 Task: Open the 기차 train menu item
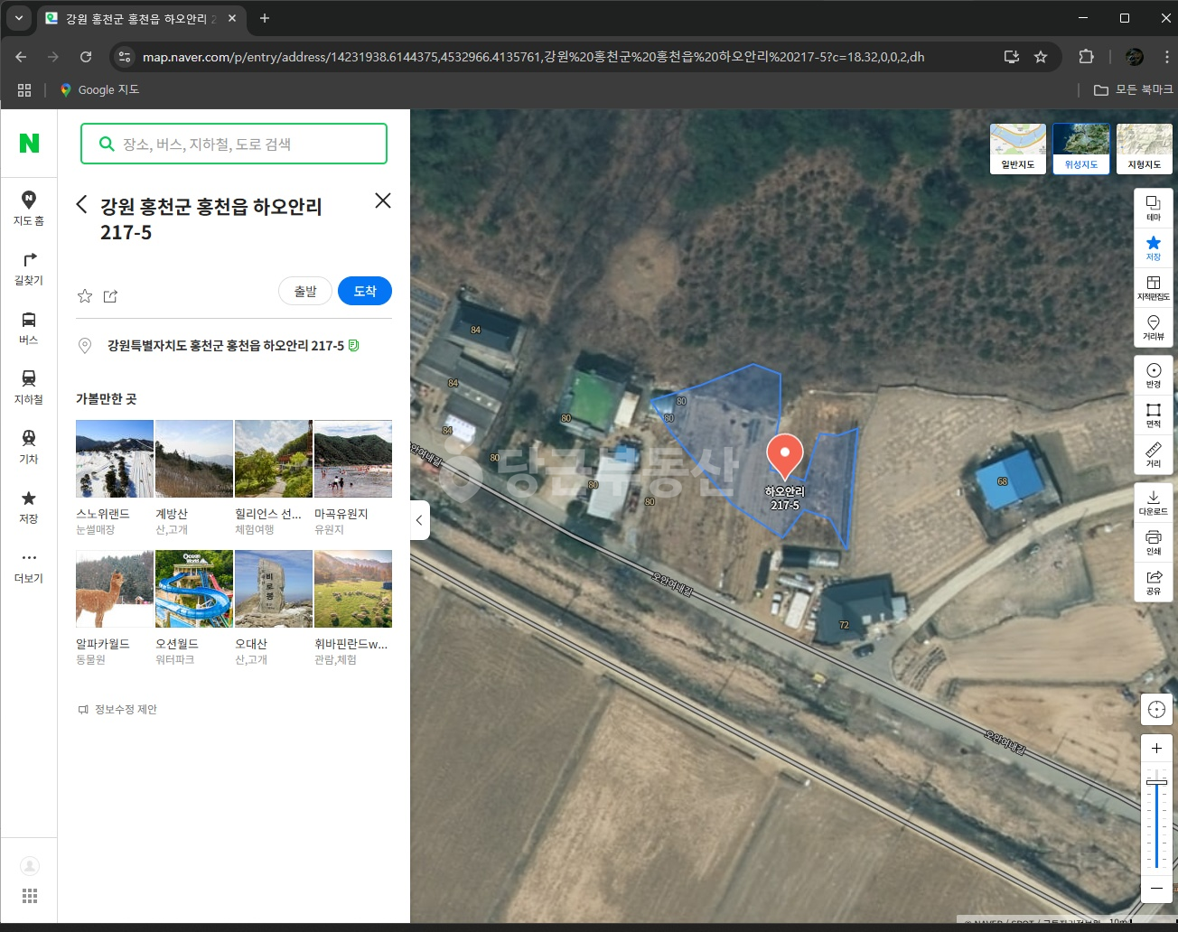tap(29, 447)
